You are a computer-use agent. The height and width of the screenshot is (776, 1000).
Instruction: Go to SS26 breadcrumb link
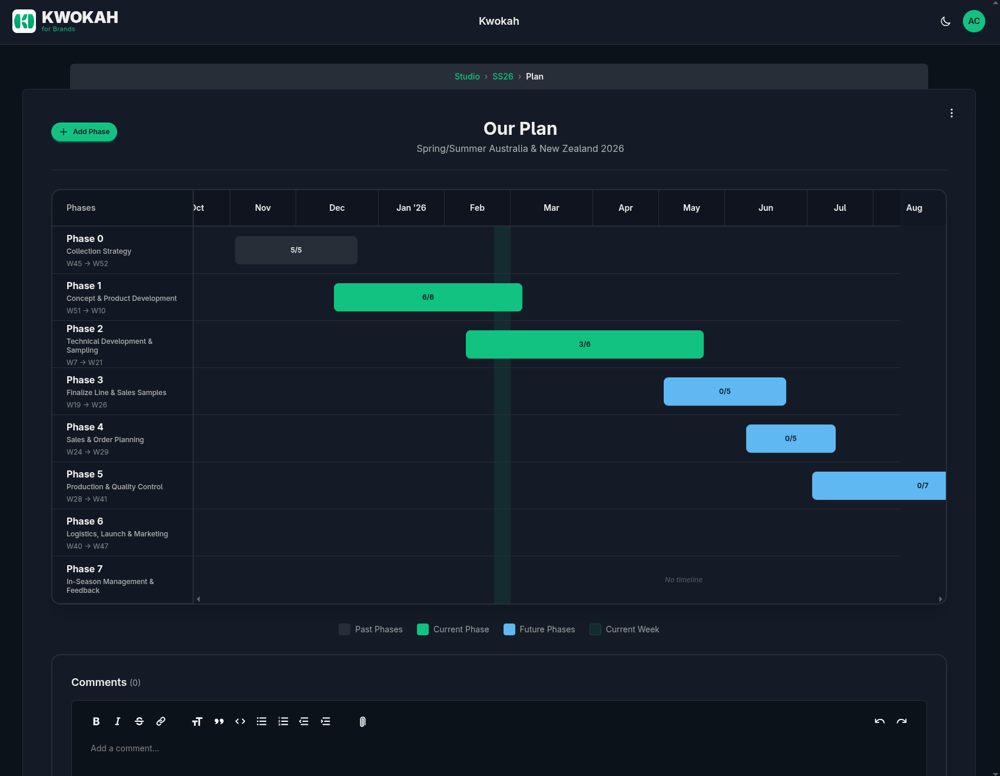click(x=503, y=77)
